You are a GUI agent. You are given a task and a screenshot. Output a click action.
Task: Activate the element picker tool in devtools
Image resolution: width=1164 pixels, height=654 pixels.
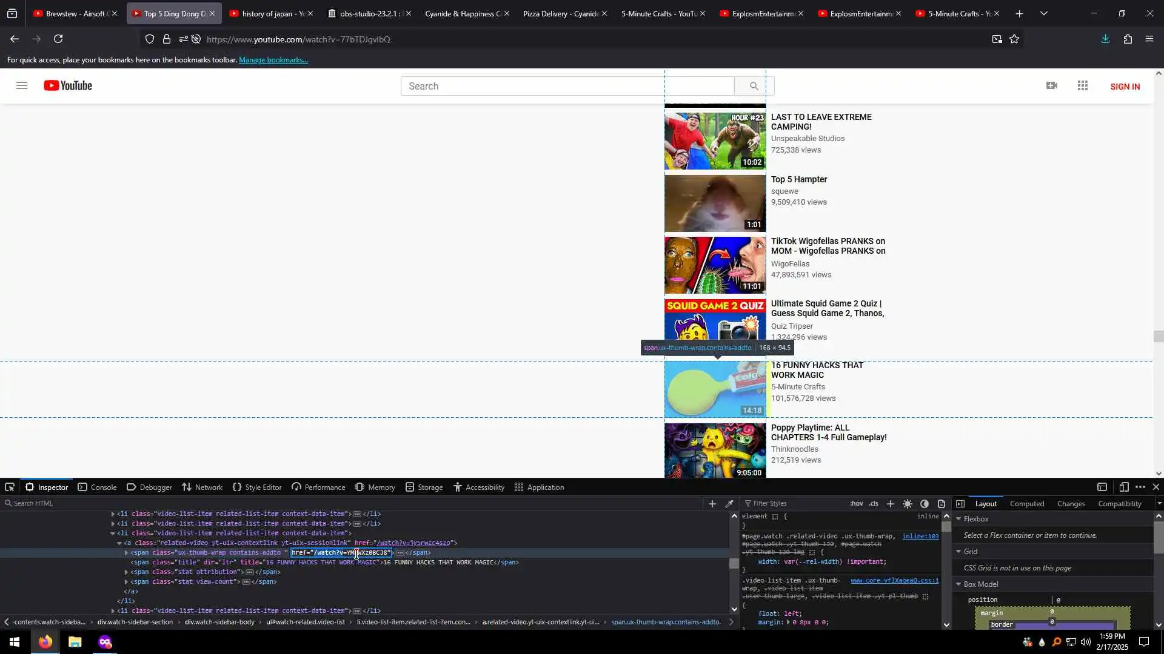(10, 487)
